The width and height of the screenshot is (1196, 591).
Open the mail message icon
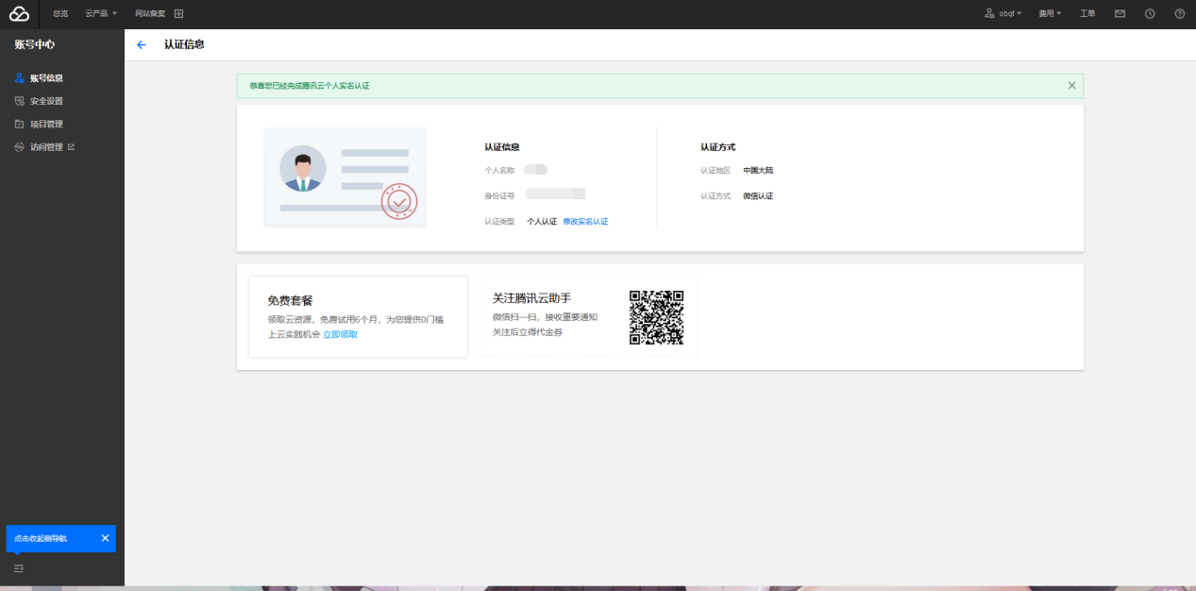click(x=1120, y=14)
